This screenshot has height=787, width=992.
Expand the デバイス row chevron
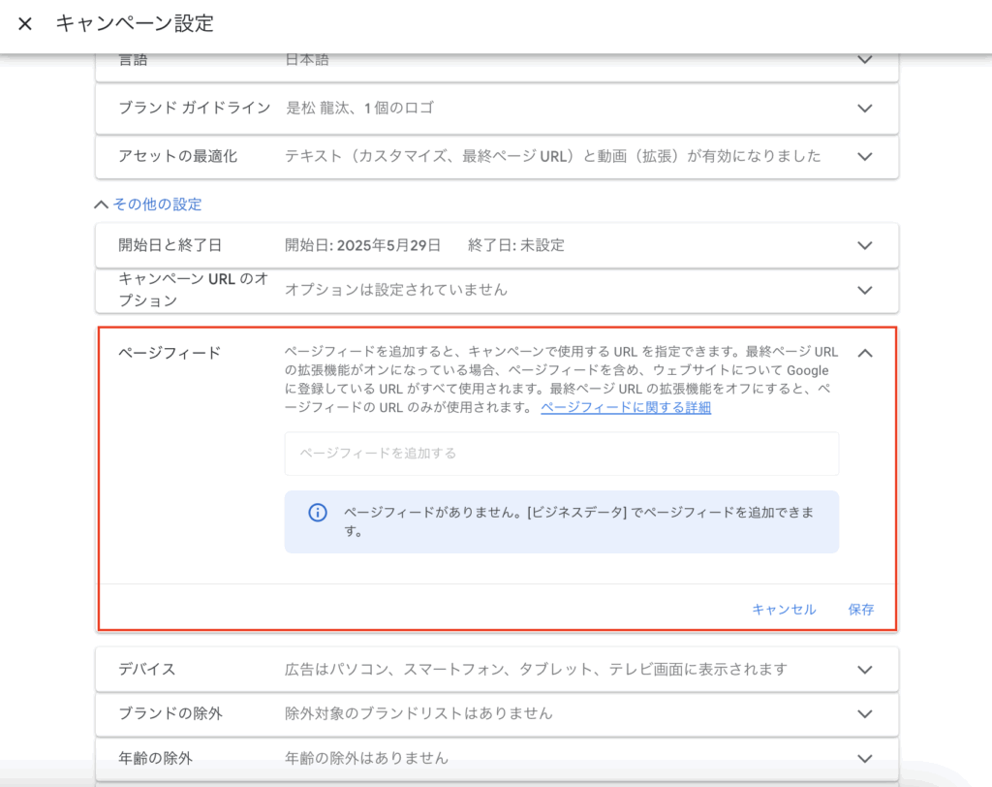pyautogui.click(x=865, y=669)
